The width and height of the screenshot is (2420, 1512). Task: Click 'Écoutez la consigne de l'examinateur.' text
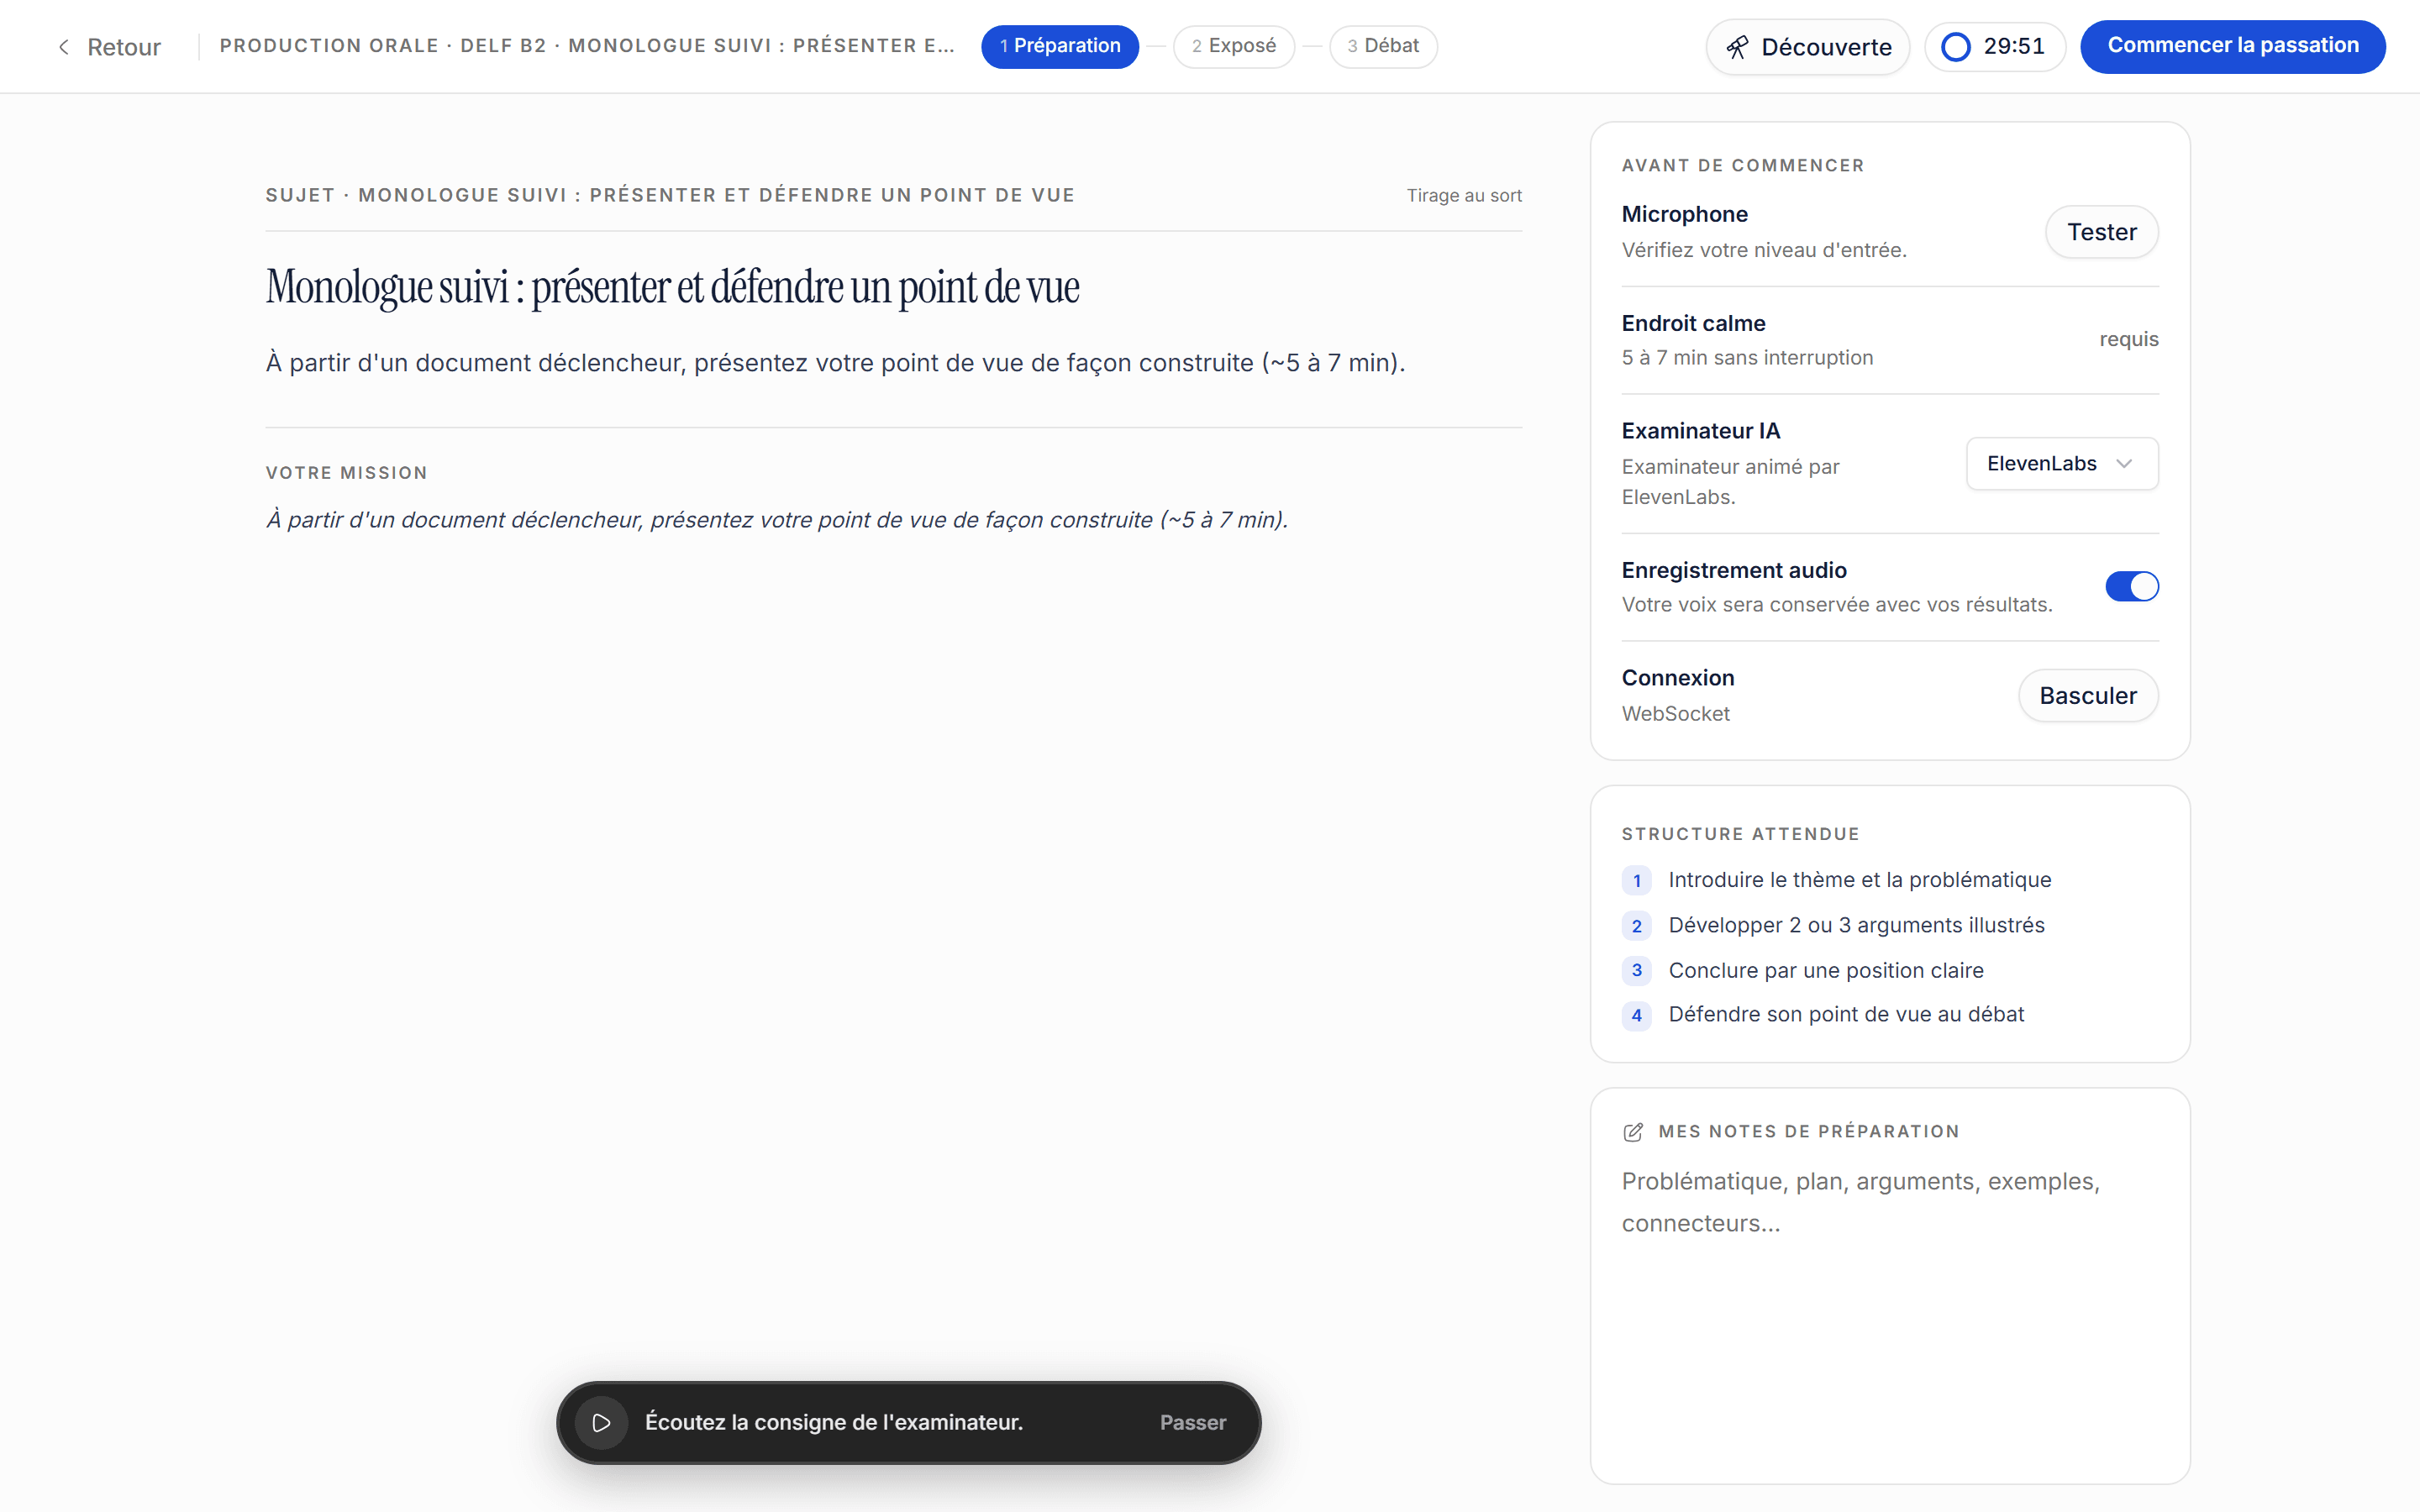tap(833, 1422)
